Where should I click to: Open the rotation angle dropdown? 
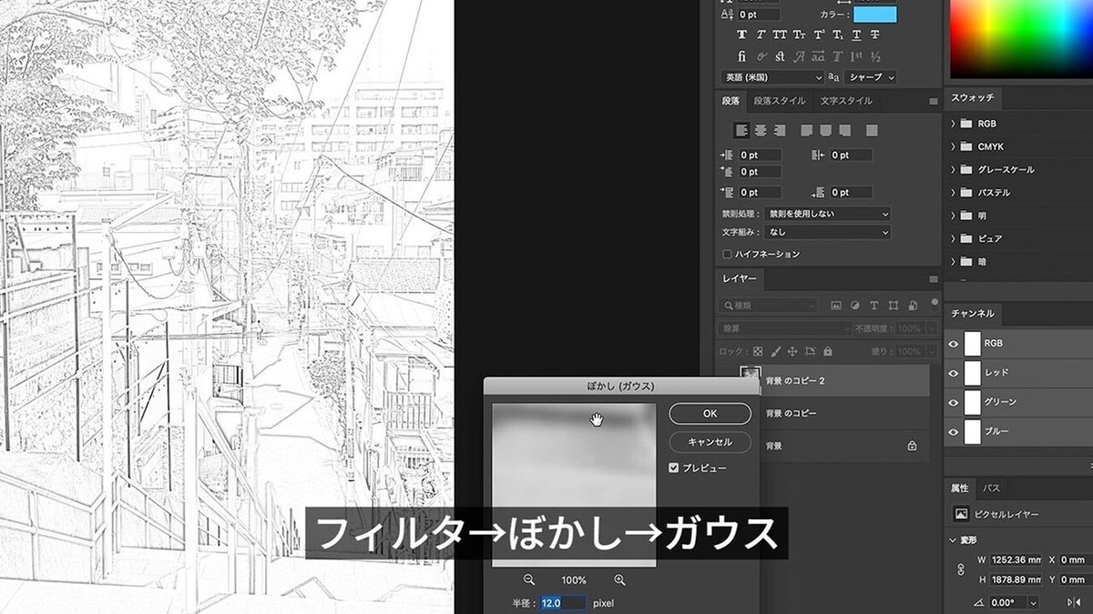click(x=1033, y=602)
